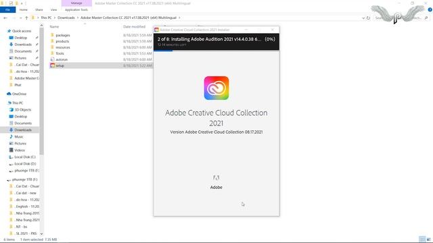Click the installer progress bar
The height and width of the screenshot is (243, 433).
coord(216,51)
